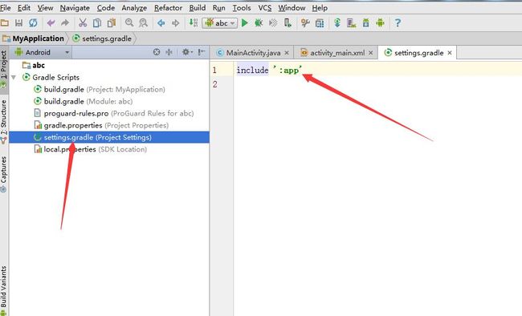
Task: Open the Refactor menu
Action: coord(168,8)
